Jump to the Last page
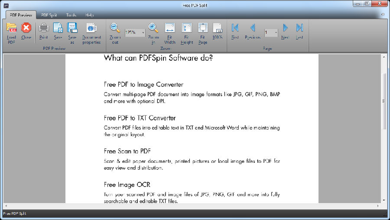Image resolution: width=390 pixels, height=220 pixels. click(299, 28)
